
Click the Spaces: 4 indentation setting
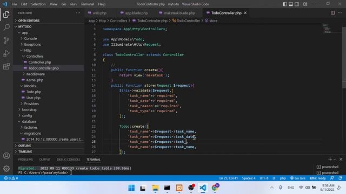[249, 178]
